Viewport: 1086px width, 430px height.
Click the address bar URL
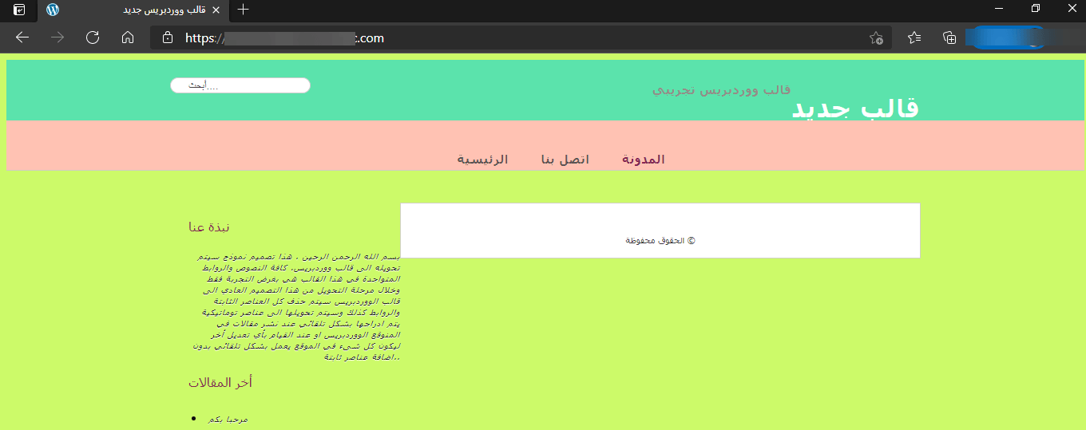click(x=285, y=37)
